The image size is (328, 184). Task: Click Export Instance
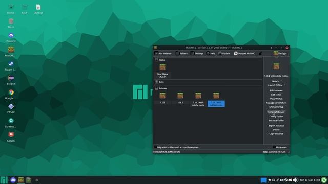[276, 126]
